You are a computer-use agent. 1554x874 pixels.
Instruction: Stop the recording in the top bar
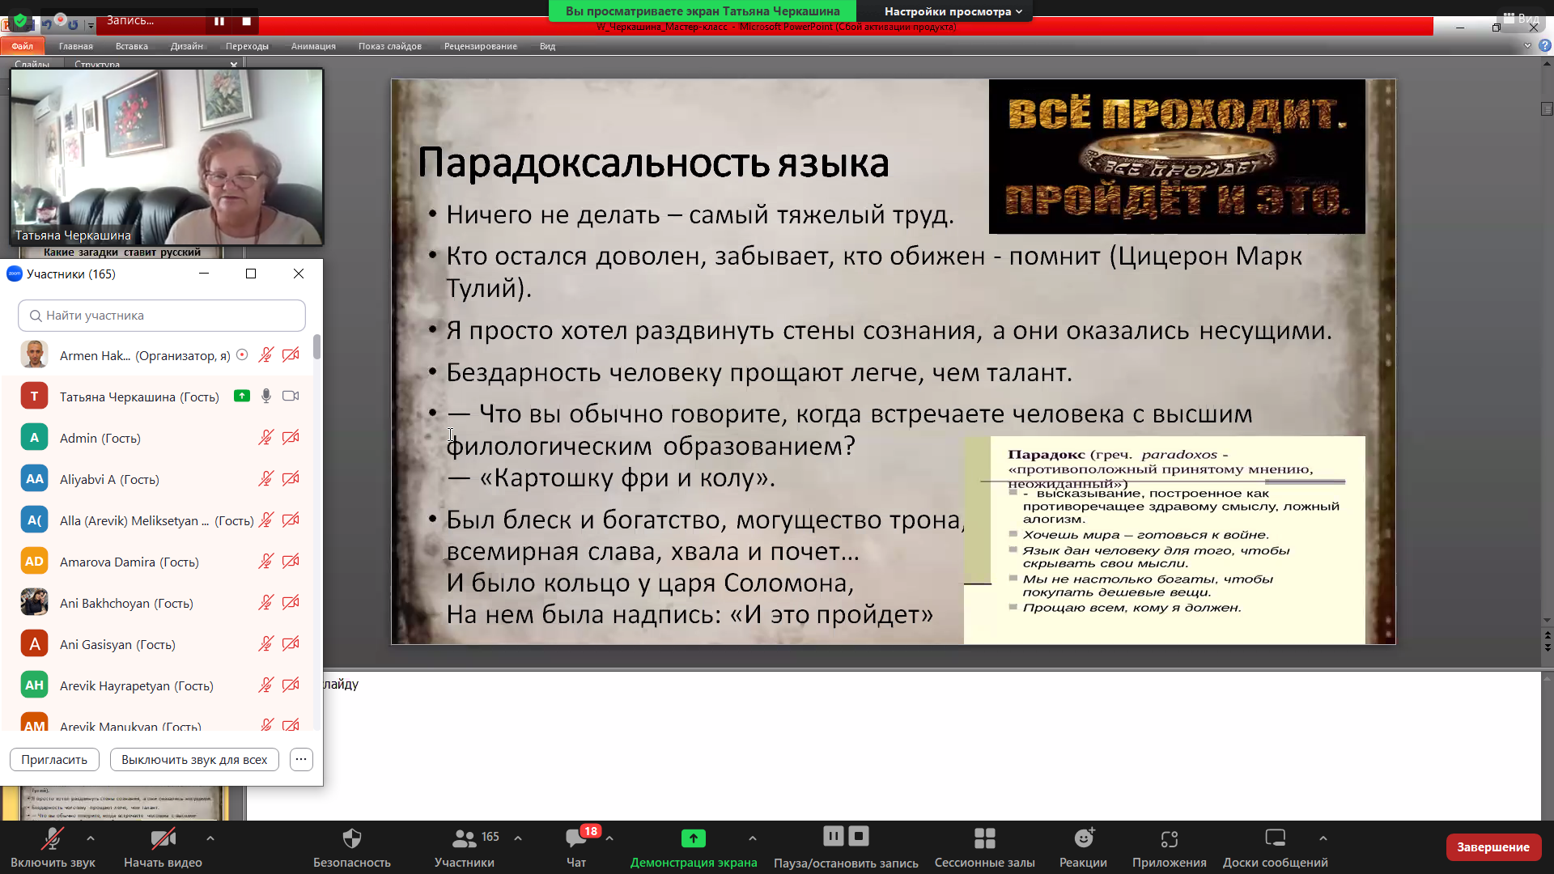(246, 21)
